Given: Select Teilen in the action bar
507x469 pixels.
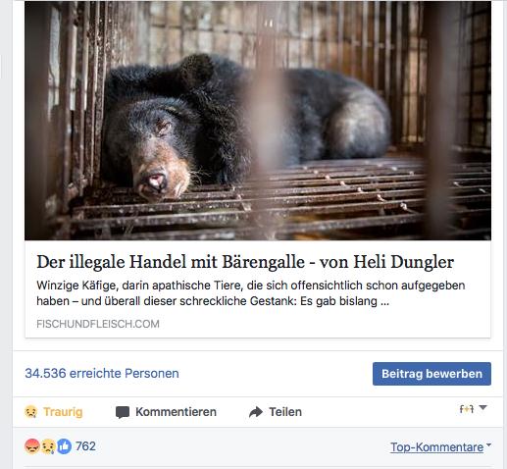Looking at the screenshot, I should [285, 412].
